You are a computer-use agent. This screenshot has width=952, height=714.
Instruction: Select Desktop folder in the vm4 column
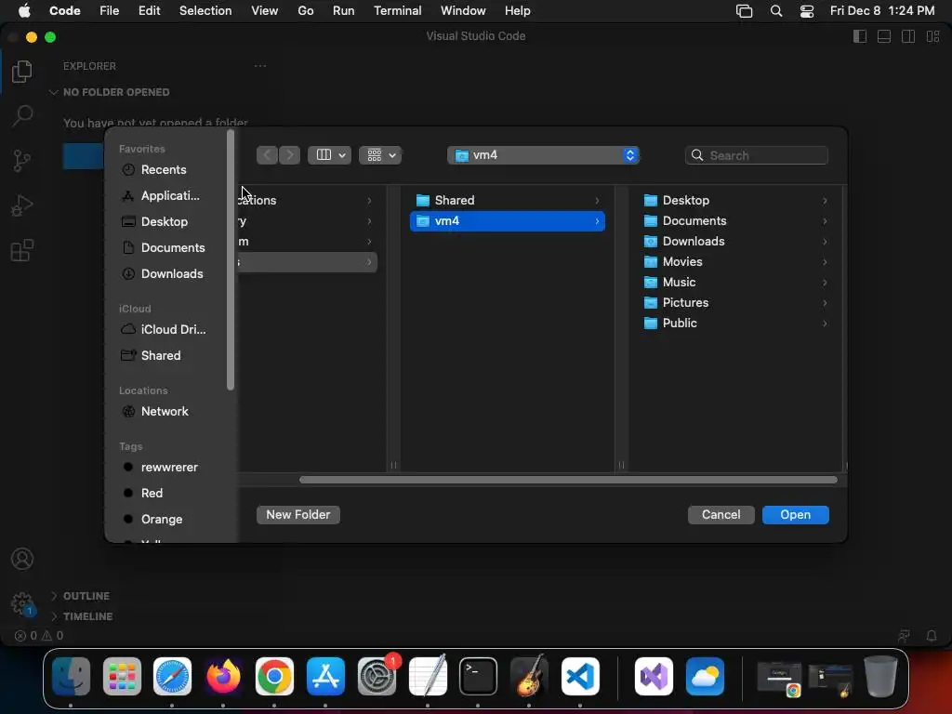pos(735,201)
